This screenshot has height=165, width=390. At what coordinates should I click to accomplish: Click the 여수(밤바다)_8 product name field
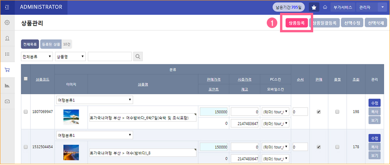click(143, 153)
